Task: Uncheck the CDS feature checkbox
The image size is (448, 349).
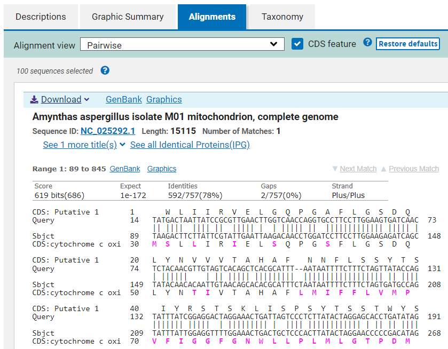Action: coord(297,44)
